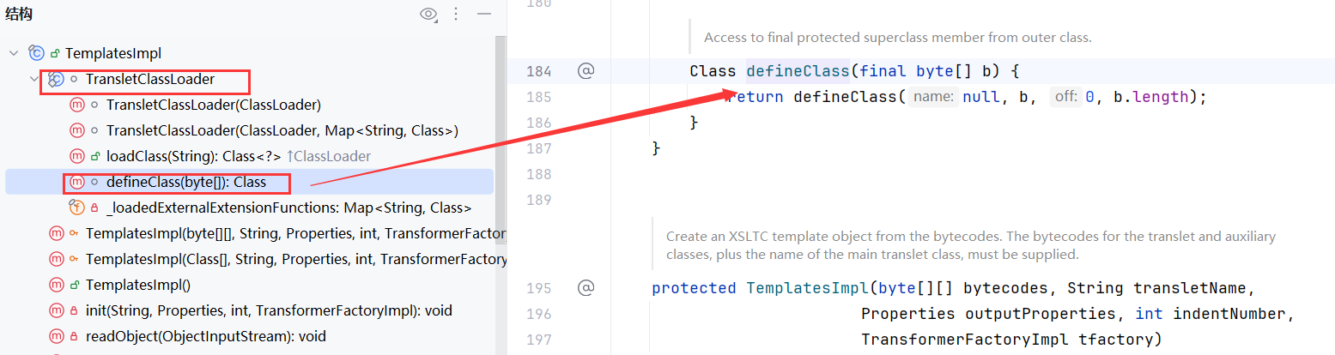
Task: Open the Structure panel three-dot options menu
Action: [x=456, y=14]
